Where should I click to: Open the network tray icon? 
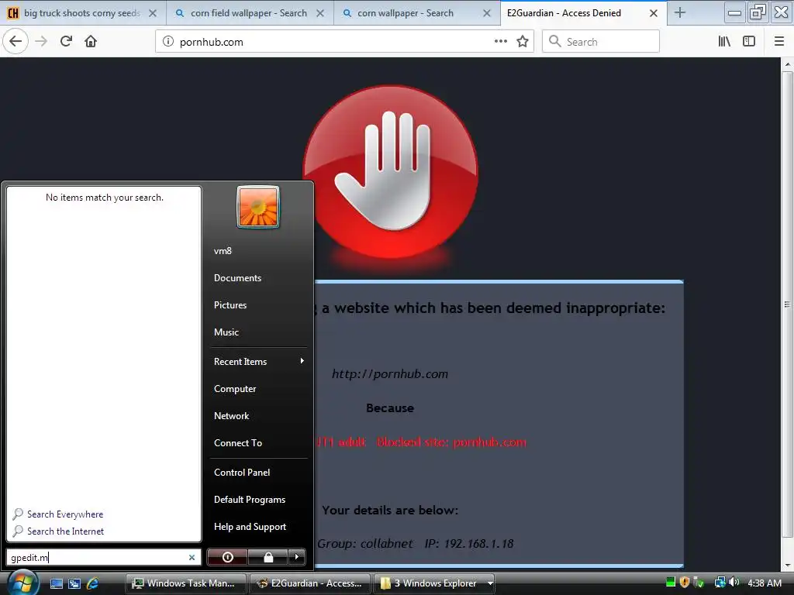pos(720,583)
